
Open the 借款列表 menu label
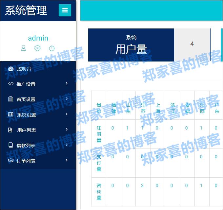[x=26, y=146]
